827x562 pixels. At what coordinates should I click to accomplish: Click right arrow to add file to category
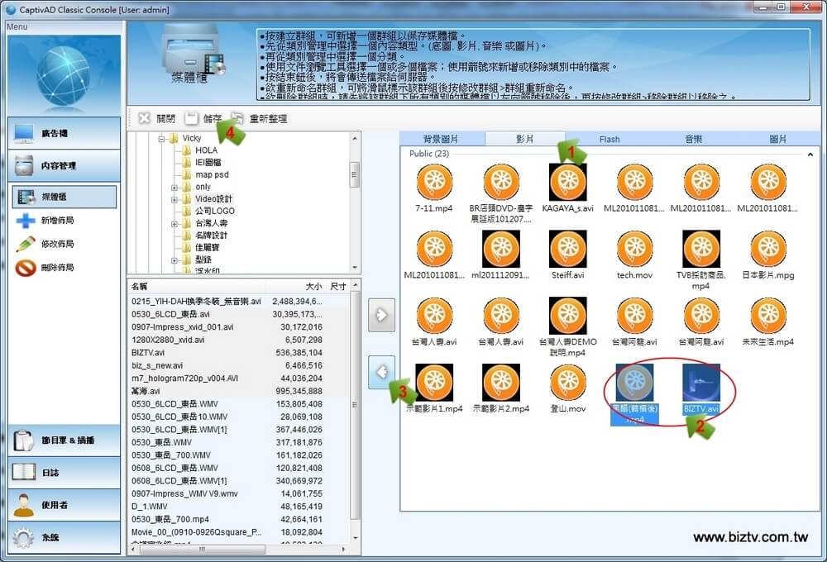point(381,315)
